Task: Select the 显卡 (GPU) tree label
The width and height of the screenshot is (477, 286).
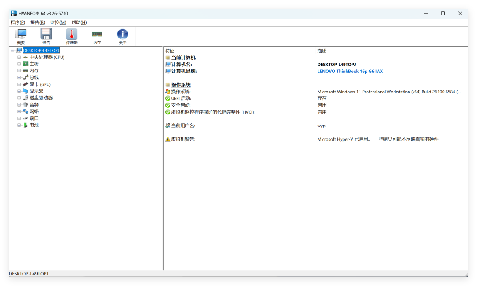Action: 40,84
